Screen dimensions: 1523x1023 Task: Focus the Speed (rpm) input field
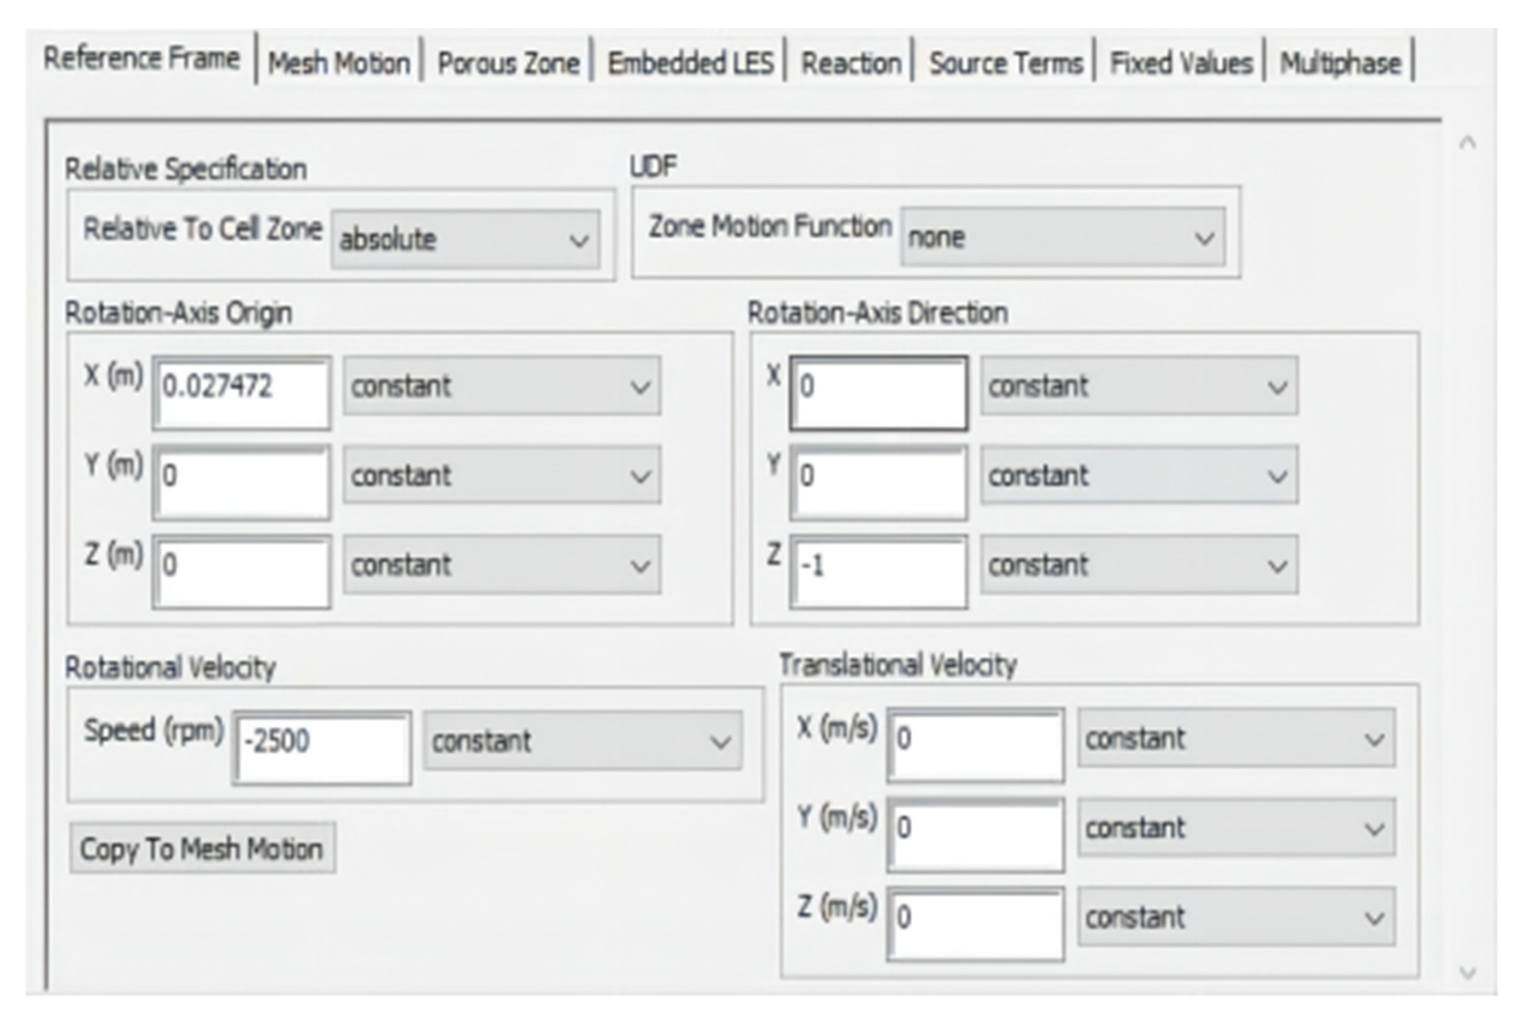click(323, 748)
